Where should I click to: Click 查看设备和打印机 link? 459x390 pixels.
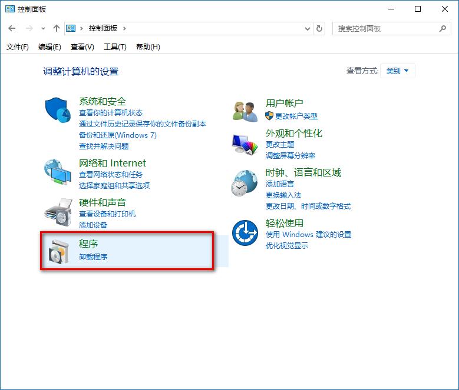tap(107, 214)
